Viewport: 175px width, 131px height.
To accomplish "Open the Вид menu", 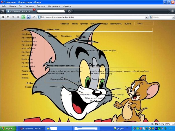I will tap(21, 6).
